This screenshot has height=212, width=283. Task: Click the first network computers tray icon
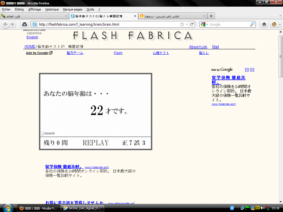click(242, 208)
